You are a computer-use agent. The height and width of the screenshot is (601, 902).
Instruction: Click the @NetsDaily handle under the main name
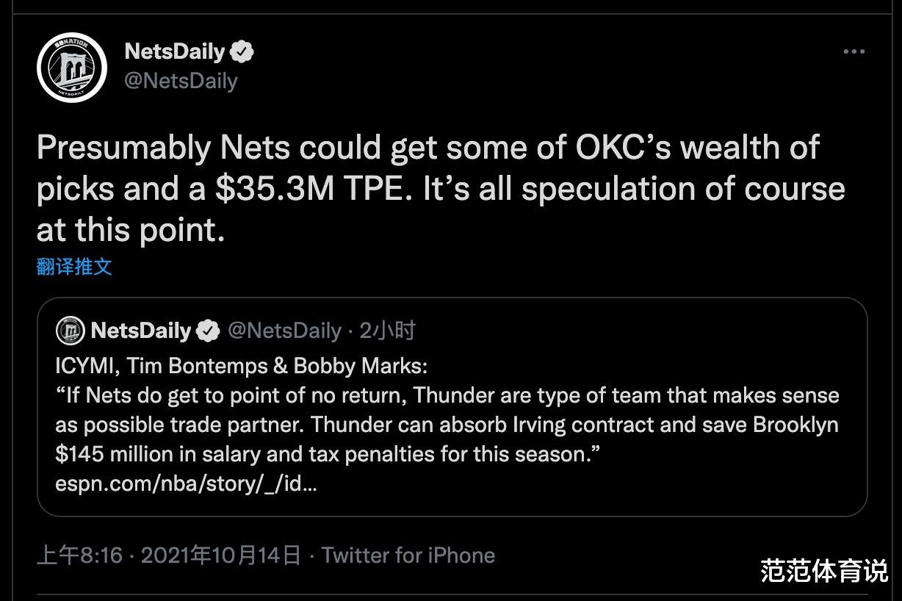(181, 80)
